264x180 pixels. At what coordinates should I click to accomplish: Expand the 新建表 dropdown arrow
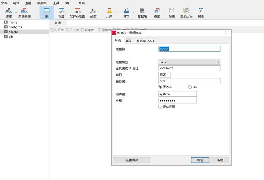(96, 30)
